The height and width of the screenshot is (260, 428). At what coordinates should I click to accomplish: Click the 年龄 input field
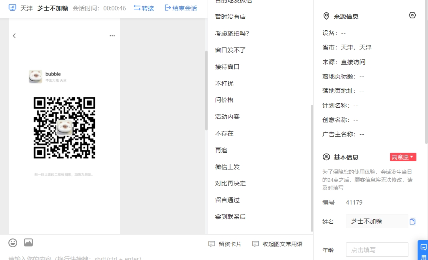(x=377, y=250)
